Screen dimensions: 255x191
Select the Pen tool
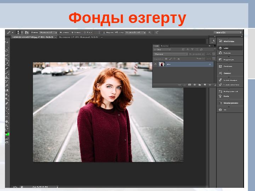pos(7,103)
